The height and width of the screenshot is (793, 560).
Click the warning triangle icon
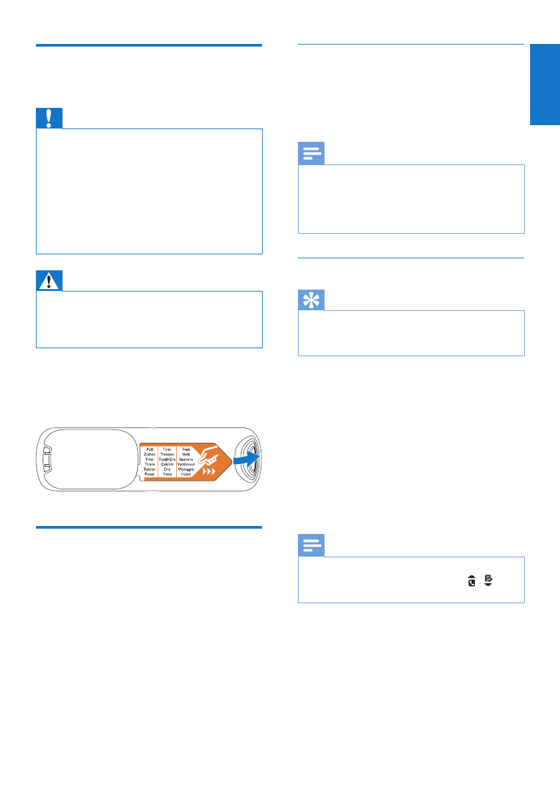49,280
